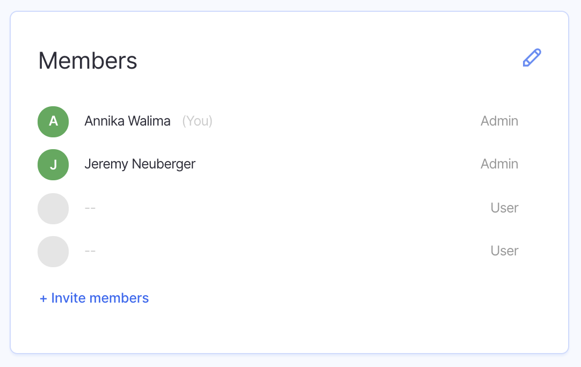Screen dimensions: 581x367
Task: Click the pencil edit icon
Action: pyautogui.click(x=532, y=58)
